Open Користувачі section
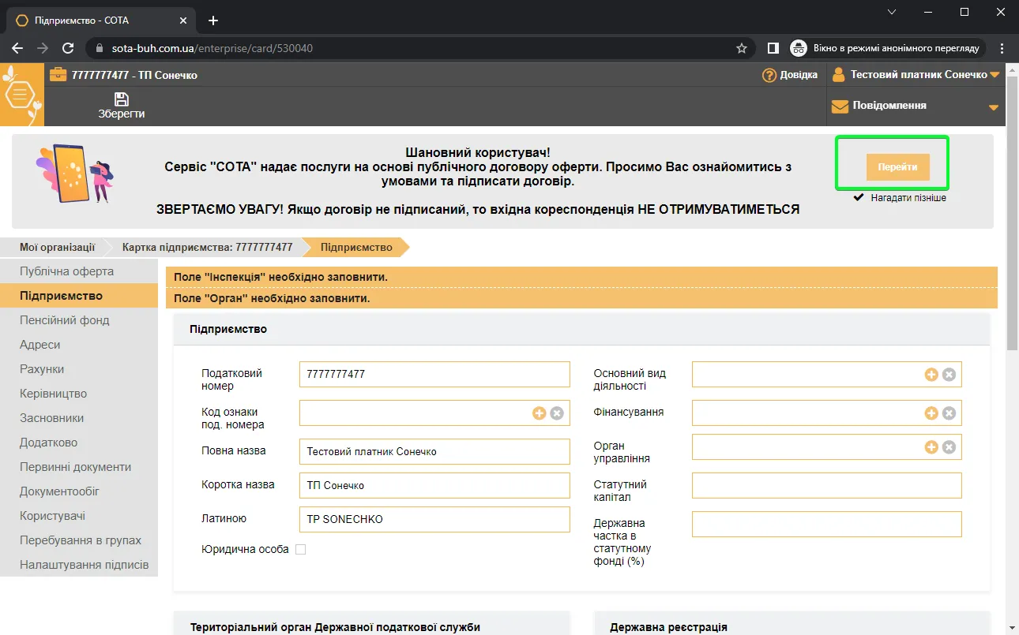The width and height of the screenshot is (1019, 635). click(79, 516)
